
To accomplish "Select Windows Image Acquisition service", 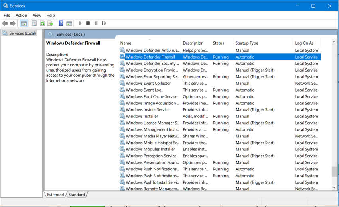I will click(x=220, y=103).
